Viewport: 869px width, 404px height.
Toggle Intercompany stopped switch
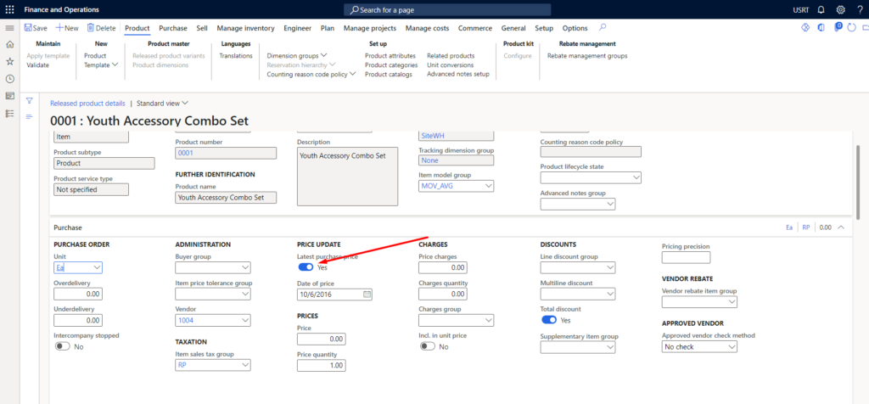click(62, 346)
